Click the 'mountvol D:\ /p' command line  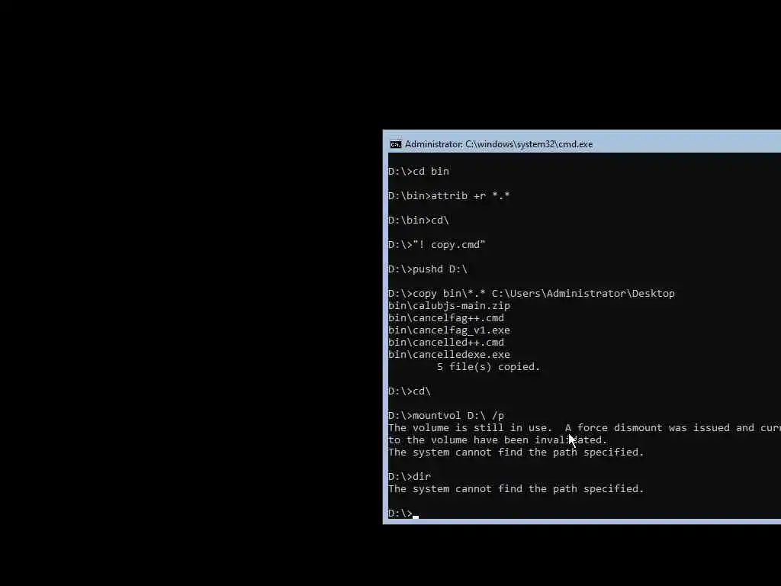[445, 415]
